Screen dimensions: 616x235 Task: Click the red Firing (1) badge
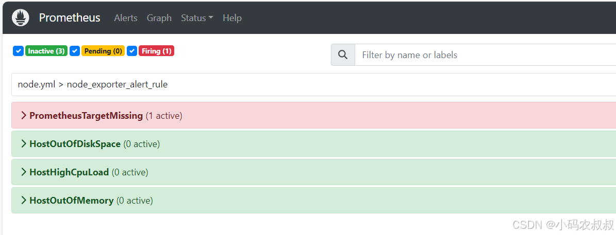[x=156, y=51]
